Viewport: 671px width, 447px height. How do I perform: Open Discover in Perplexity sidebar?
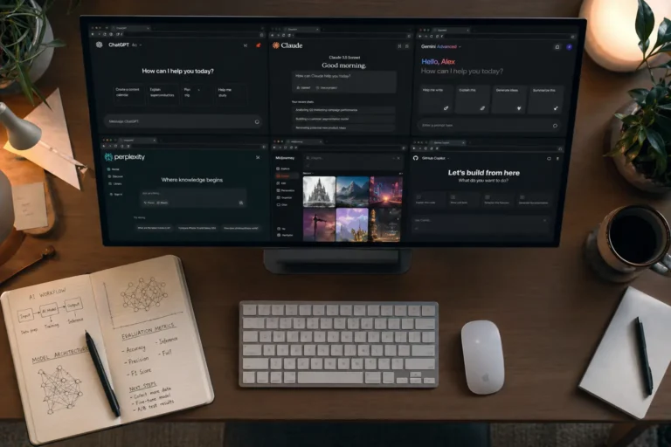[115, 176]
